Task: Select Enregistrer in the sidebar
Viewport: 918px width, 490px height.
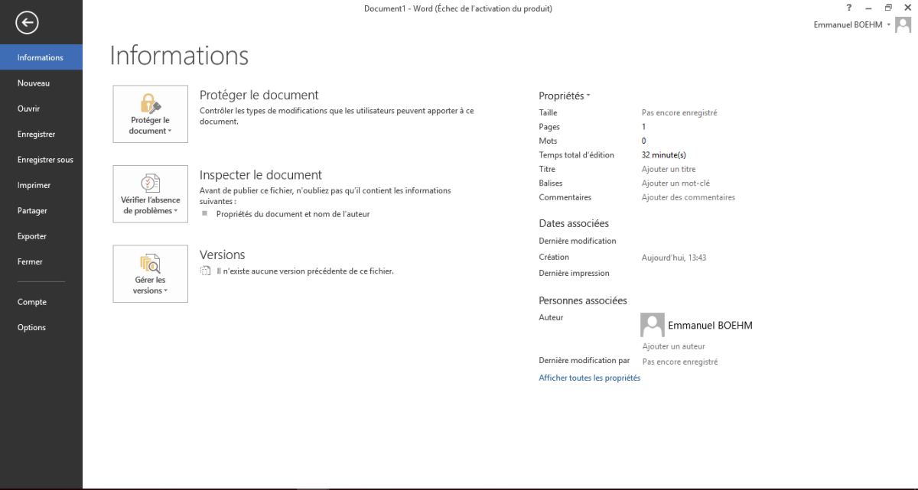Action: coord(41,134)
